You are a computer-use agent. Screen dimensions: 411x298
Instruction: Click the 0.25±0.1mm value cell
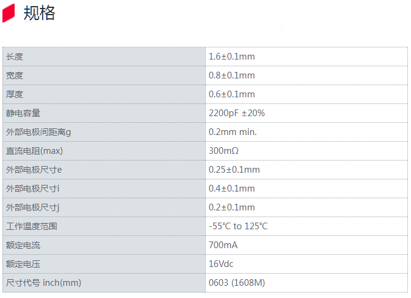pyautogui.click(x=307, y=170)
